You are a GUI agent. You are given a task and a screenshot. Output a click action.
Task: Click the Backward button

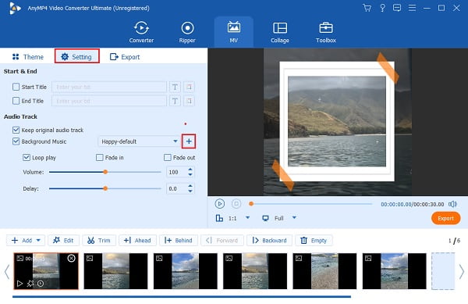(x=269, y=241)
